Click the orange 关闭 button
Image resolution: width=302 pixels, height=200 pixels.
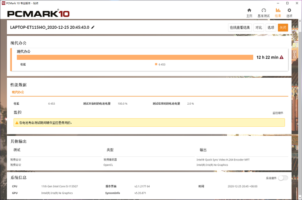tap(283, 27)
